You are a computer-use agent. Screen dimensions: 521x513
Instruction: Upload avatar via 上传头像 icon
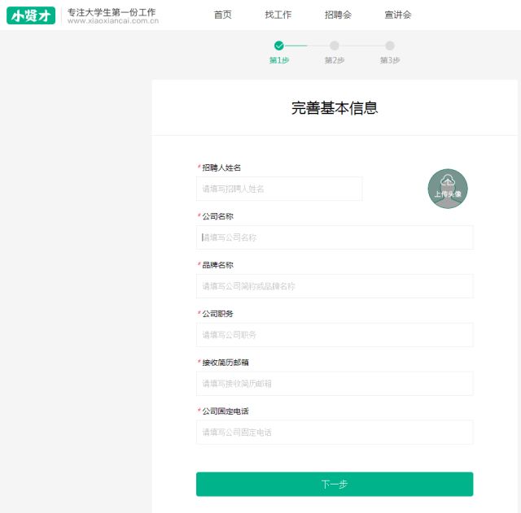(x=448, y=189)
